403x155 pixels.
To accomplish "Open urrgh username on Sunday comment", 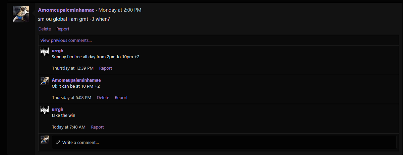I will [x=58, y=51].
